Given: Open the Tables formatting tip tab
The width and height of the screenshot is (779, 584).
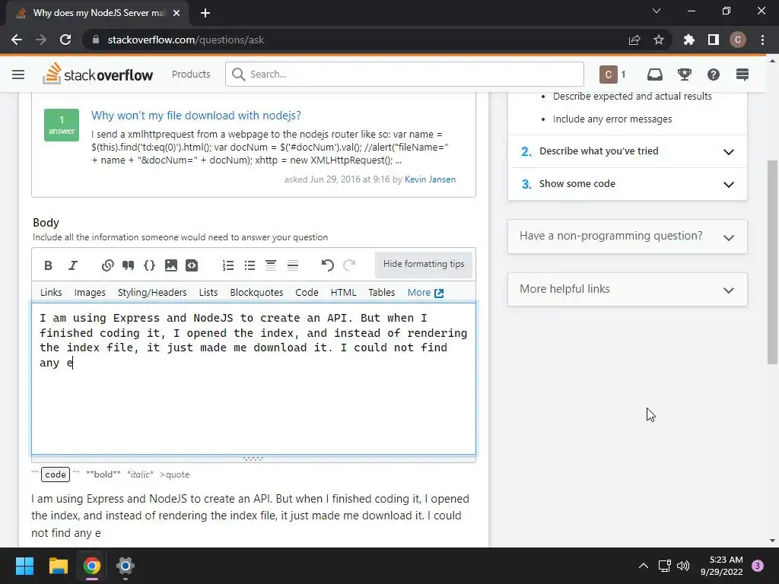Looking at the screenshot, I should pyautogui.click(x=382, y=293).
